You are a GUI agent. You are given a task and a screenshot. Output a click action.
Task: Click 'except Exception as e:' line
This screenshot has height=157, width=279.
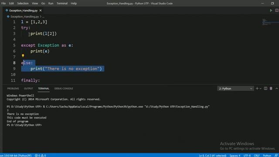(x=47, y=45)
